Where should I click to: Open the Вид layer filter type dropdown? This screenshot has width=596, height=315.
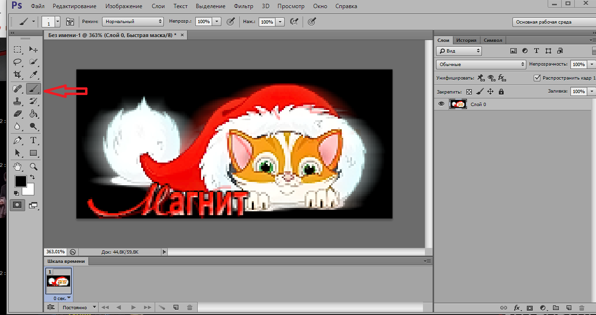coord(459,51)
